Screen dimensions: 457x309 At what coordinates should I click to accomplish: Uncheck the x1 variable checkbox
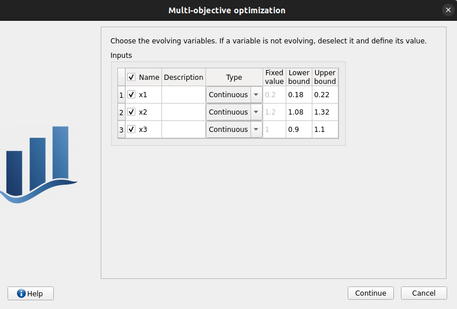pos(131,95)
